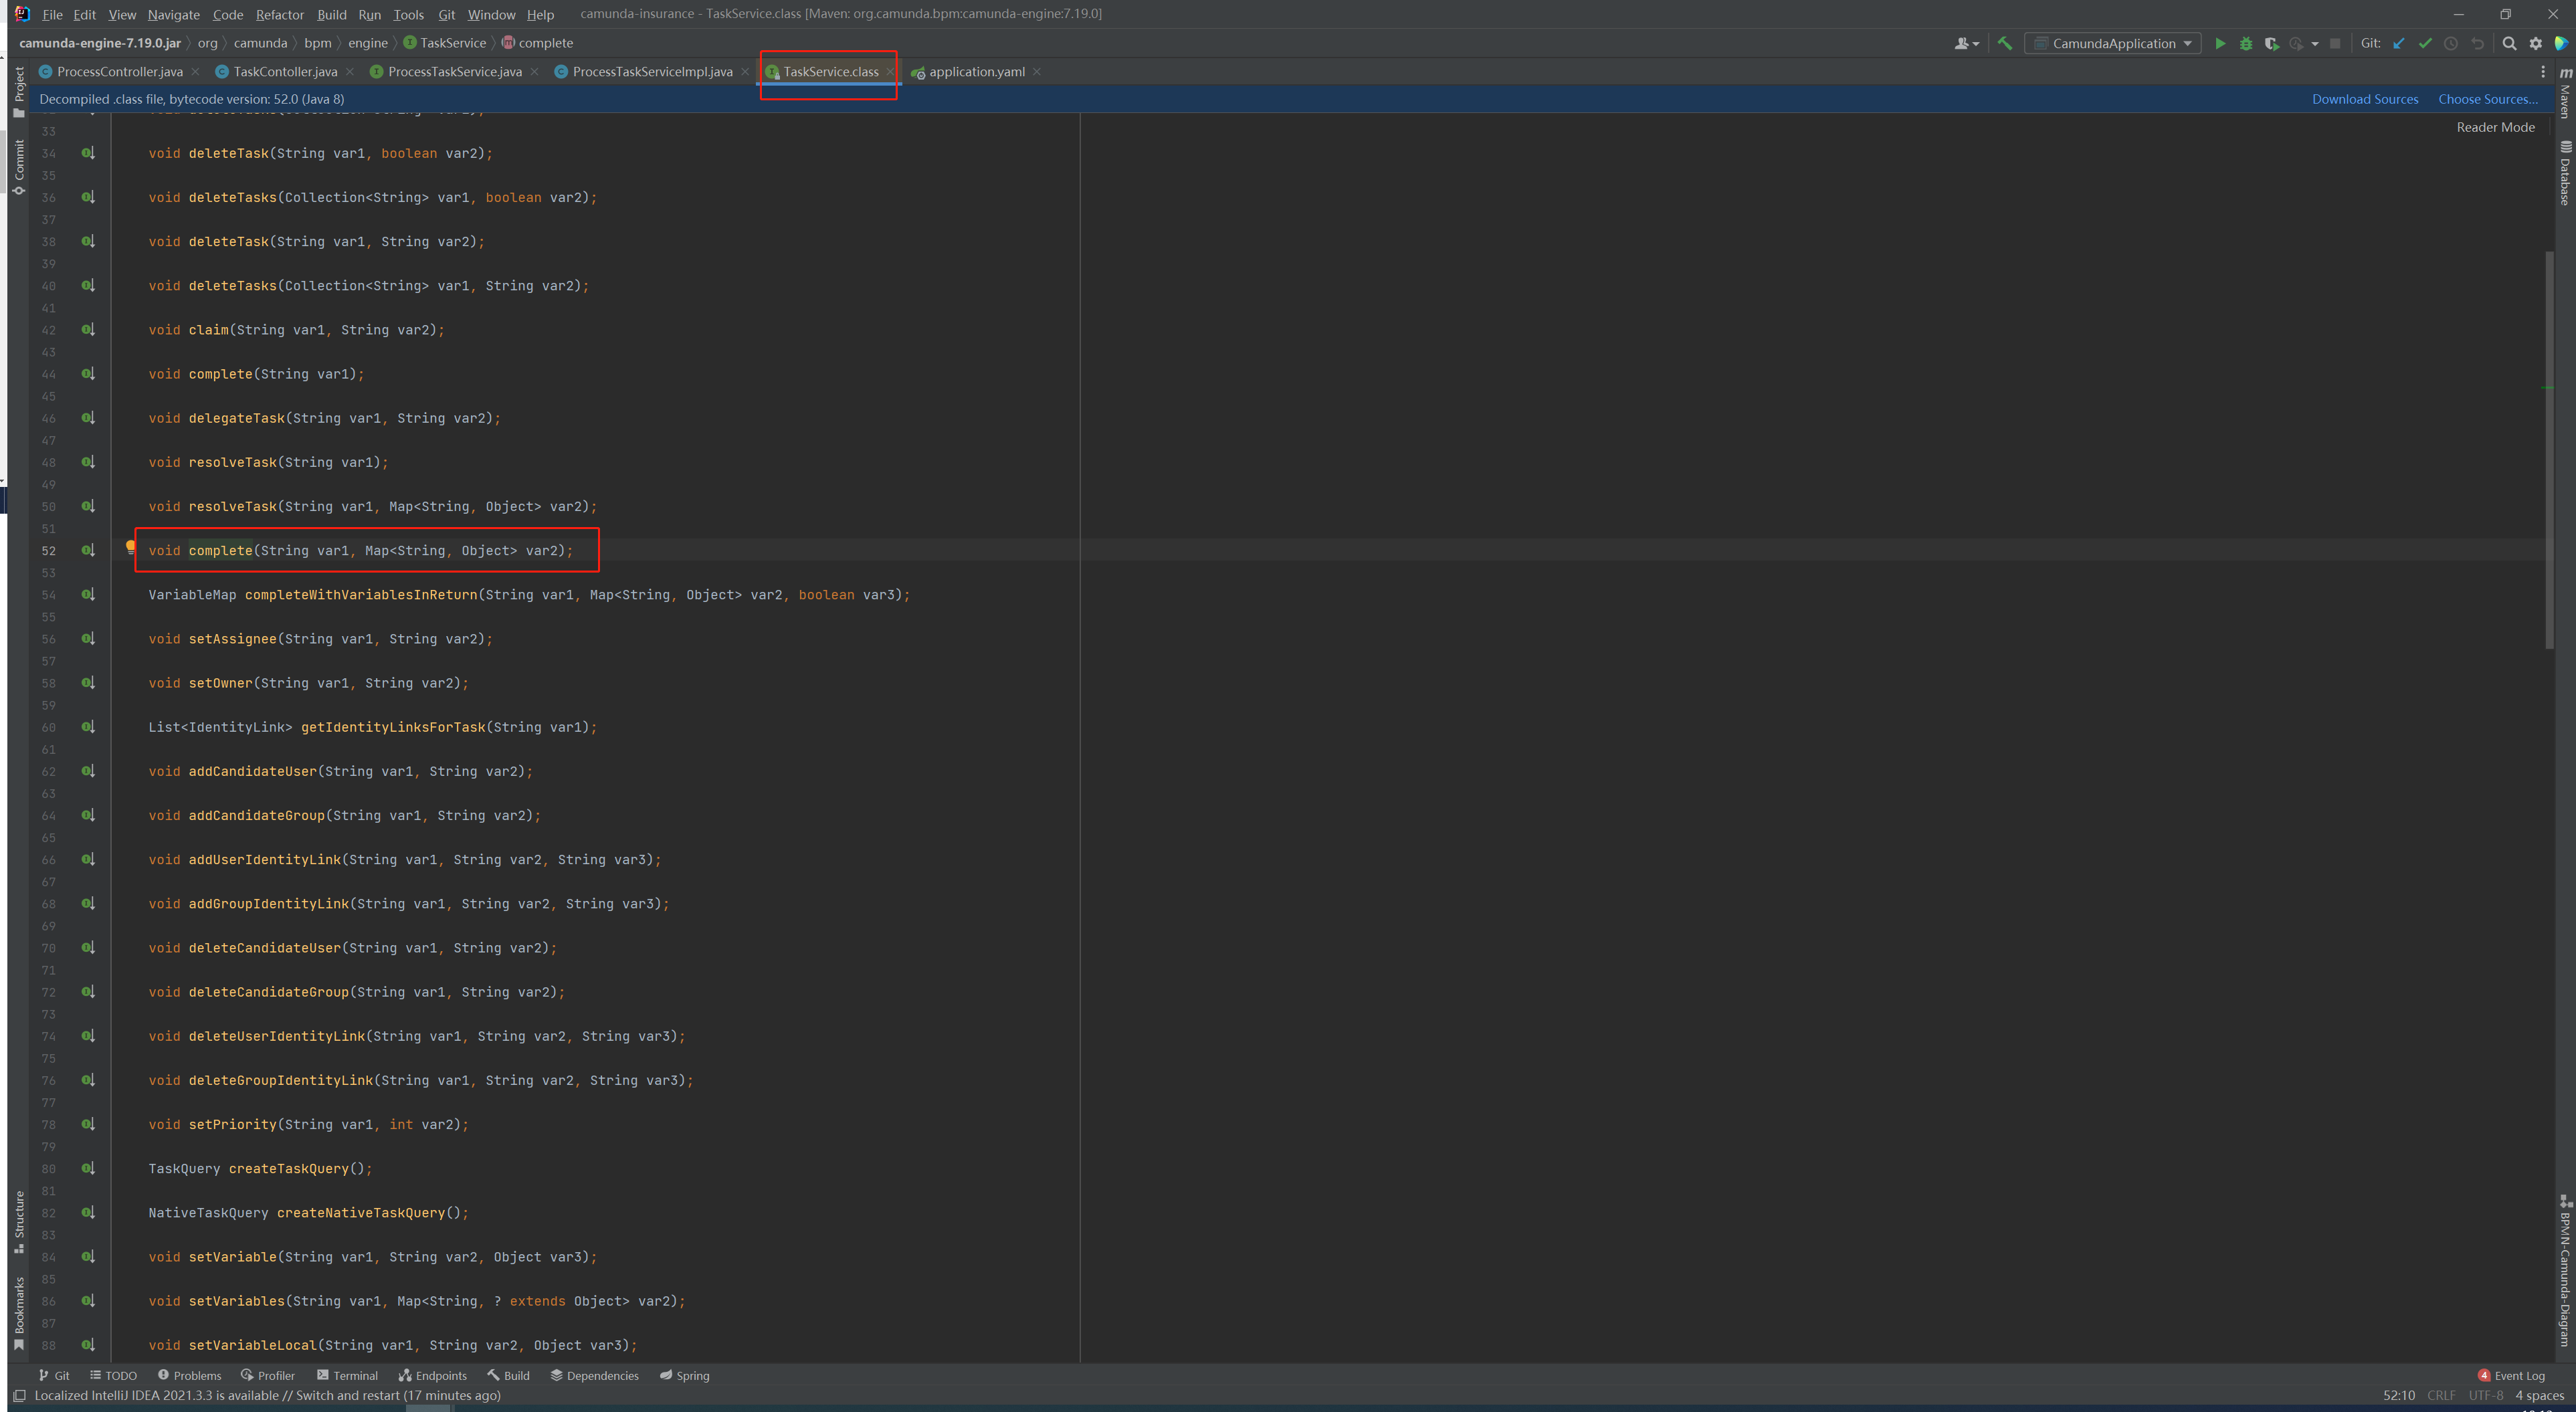Open Dependencies tool window
2576x1412 pixels.
pos(594,1375)
